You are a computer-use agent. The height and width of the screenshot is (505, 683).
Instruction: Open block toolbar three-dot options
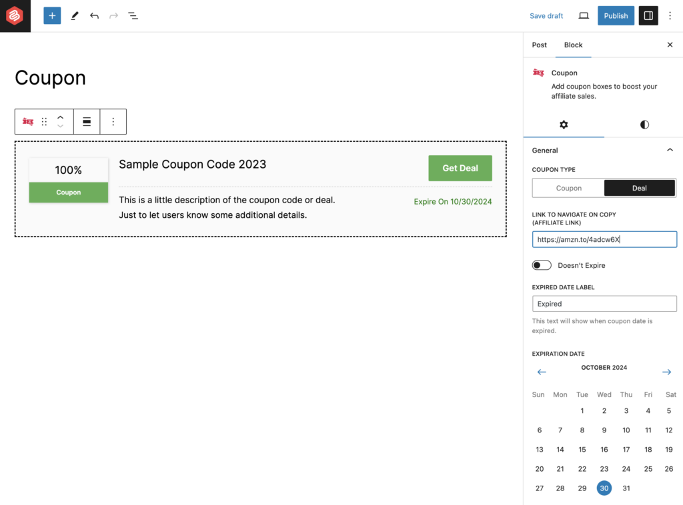113,121
